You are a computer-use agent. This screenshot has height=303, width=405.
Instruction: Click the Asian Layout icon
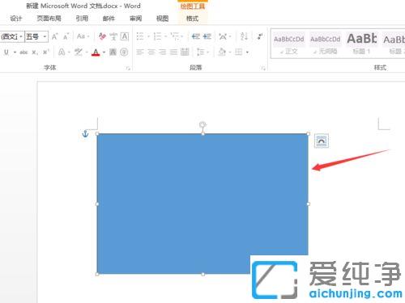pos(223,36)
